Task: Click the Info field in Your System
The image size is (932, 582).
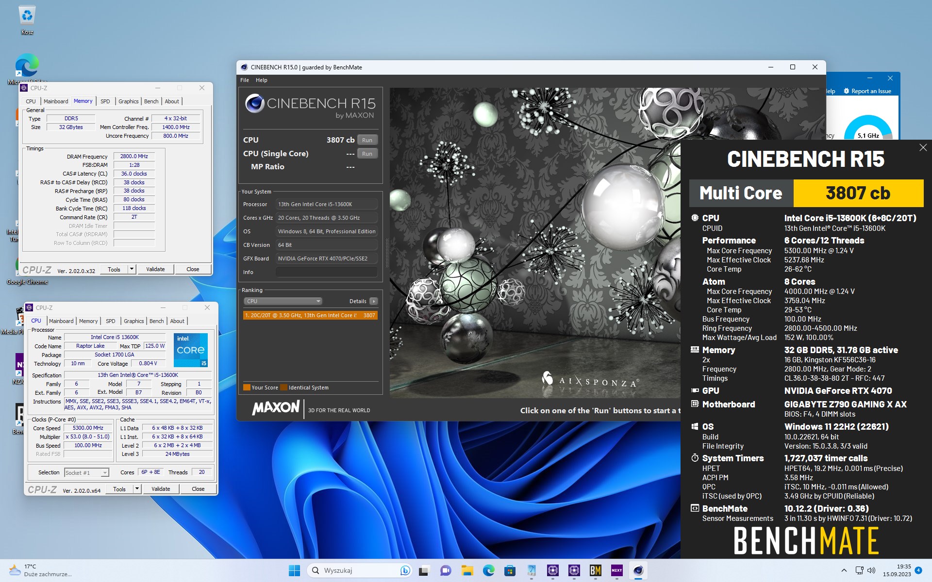Action: pyautogui.click(x=326, y=272)
